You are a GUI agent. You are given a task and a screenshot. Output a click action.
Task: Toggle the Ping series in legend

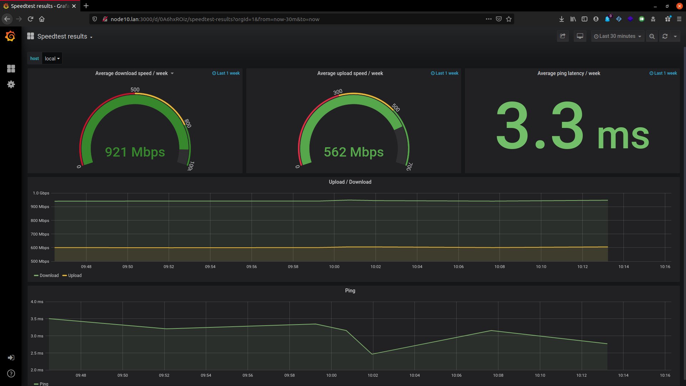click(x=44, y=384)
